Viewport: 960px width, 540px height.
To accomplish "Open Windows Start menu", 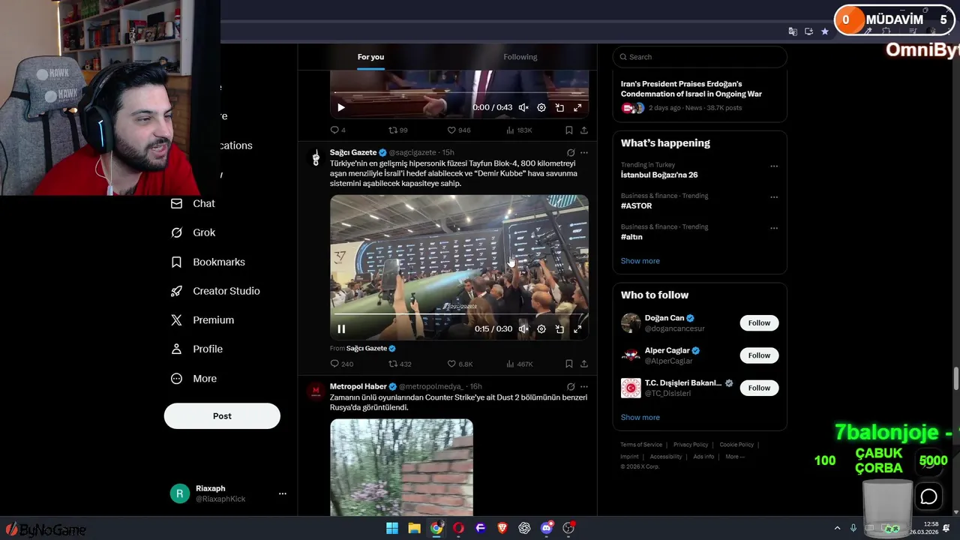I will click(392, 528).
